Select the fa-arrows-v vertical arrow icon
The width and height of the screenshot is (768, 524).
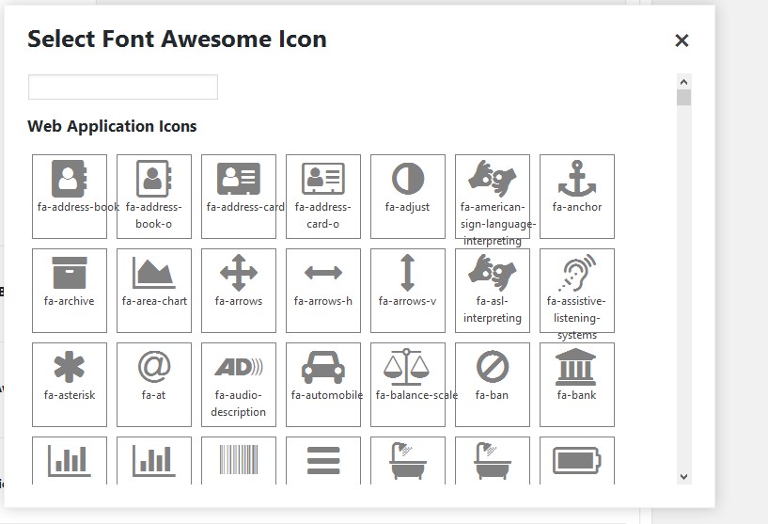[x=408, y=291]
